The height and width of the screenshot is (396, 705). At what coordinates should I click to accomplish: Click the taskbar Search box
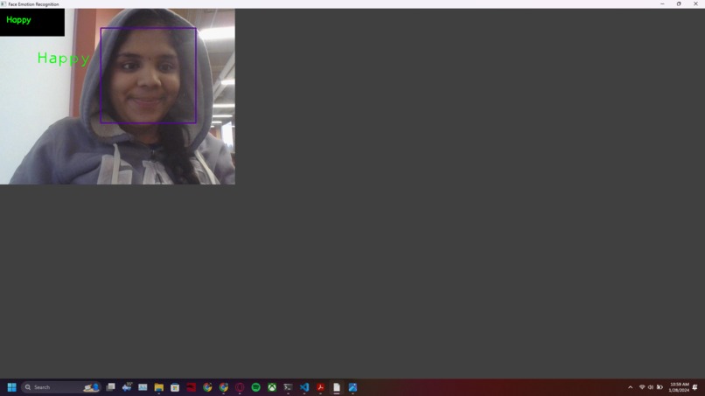60,387
